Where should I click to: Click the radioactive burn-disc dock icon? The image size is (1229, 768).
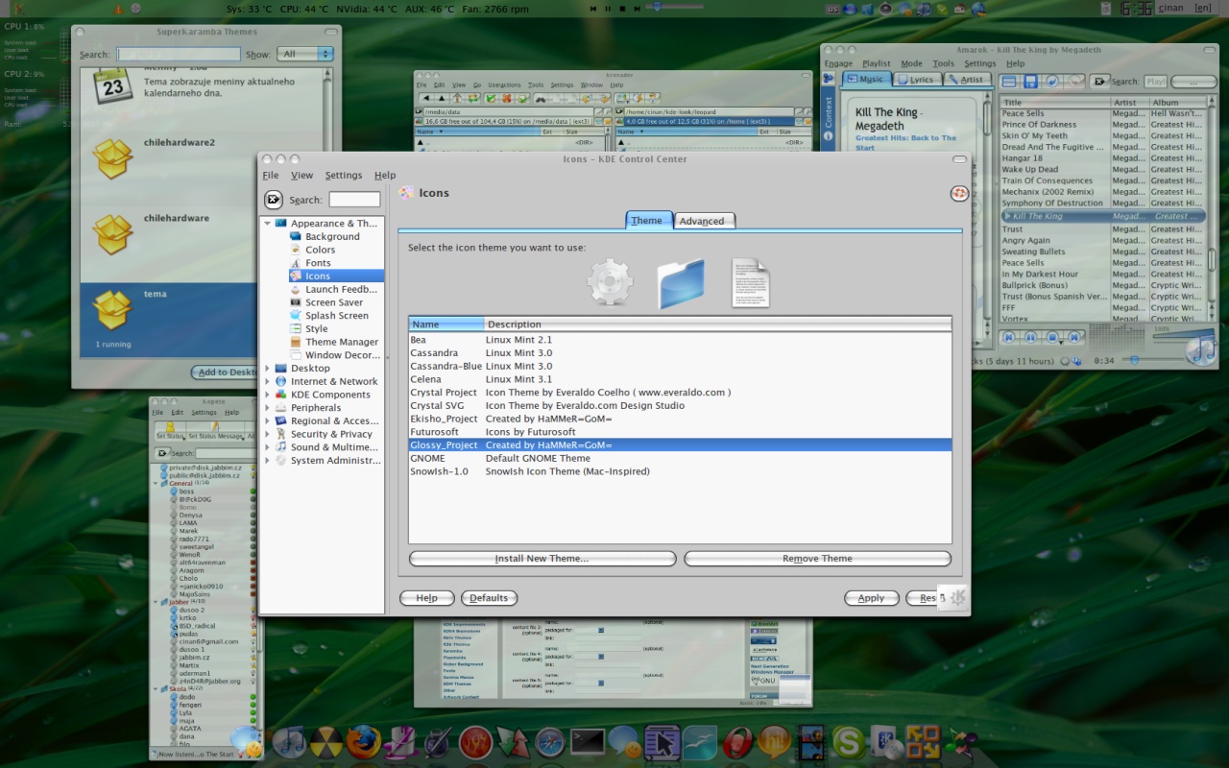tap(326, 742)
